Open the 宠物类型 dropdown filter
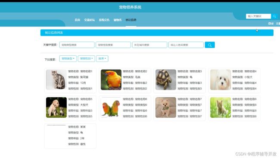 68,59
